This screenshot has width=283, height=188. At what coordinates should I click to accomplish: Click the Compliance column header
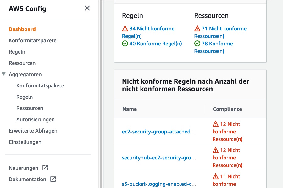click(x=227, y=109)
